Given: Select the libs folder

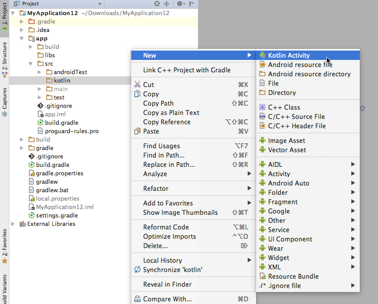Looking at the screenshot, I should (50, 55).
